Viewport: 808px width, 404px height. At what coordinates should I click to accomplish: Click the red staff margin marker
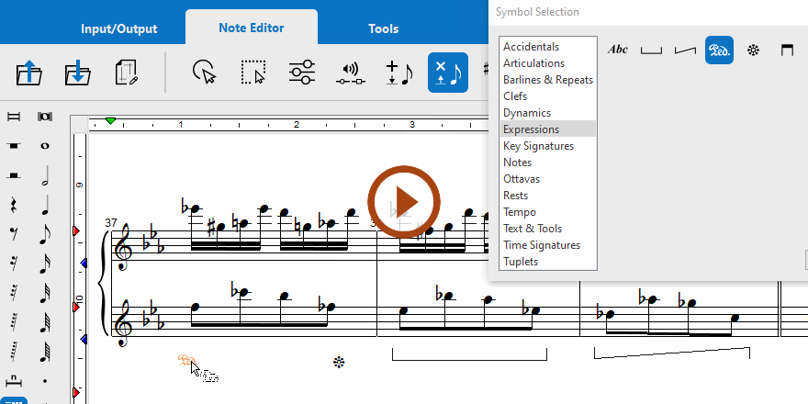point(76,230)
